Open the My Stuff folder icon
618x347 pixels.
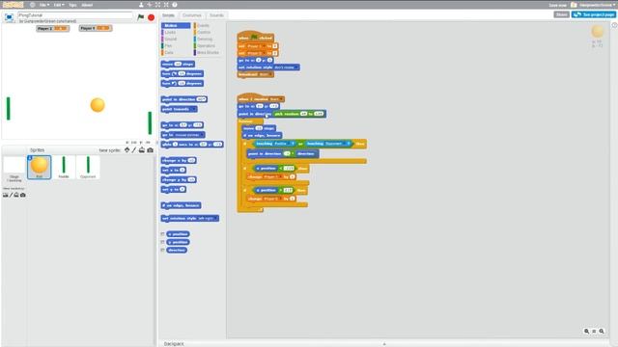[574, 5]
